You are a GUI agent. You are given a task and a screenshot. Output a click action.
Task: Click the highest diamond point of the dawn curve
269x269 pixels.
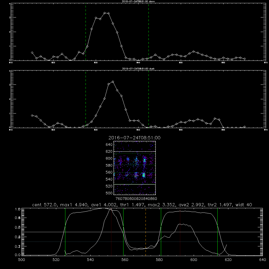[105, 13]
